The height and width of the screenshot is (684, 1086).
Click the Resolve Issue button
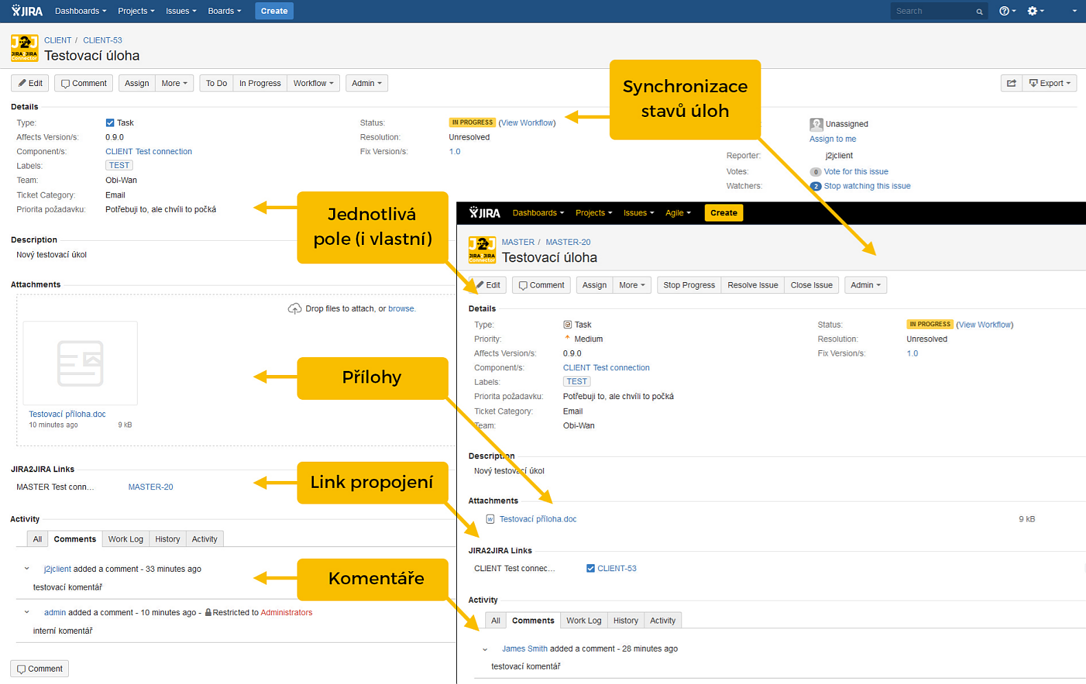point(752,285)
